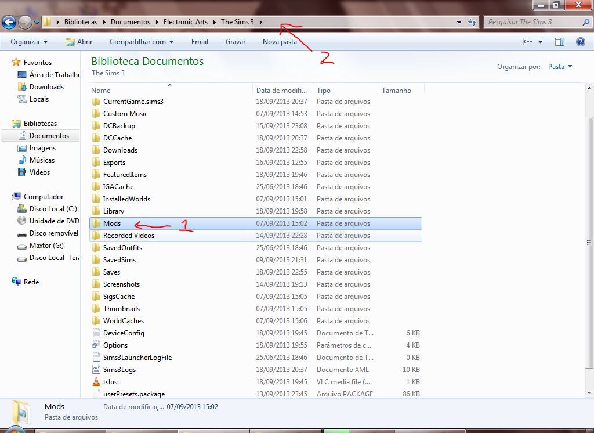
Task: Click the forward navigation arrow
Action: tap(26, 21)
